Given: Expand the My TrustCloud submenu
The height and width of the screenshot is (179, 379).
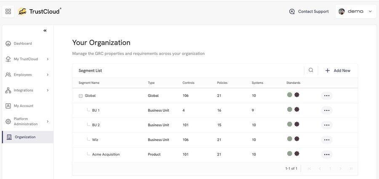Looking at the screenshot, I should click(48, 59).
